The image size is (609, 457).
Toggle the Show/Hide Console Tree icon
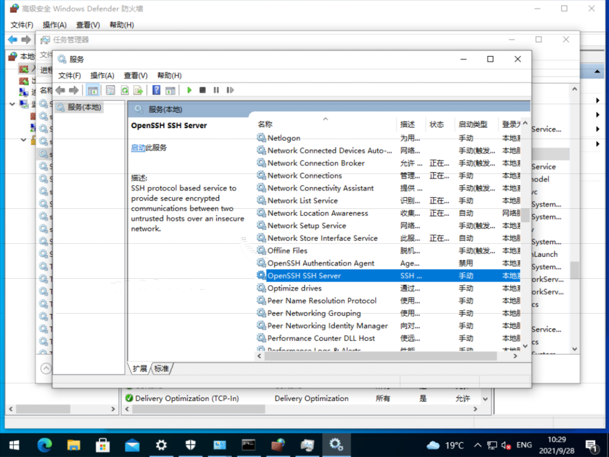tap(93, 90)
